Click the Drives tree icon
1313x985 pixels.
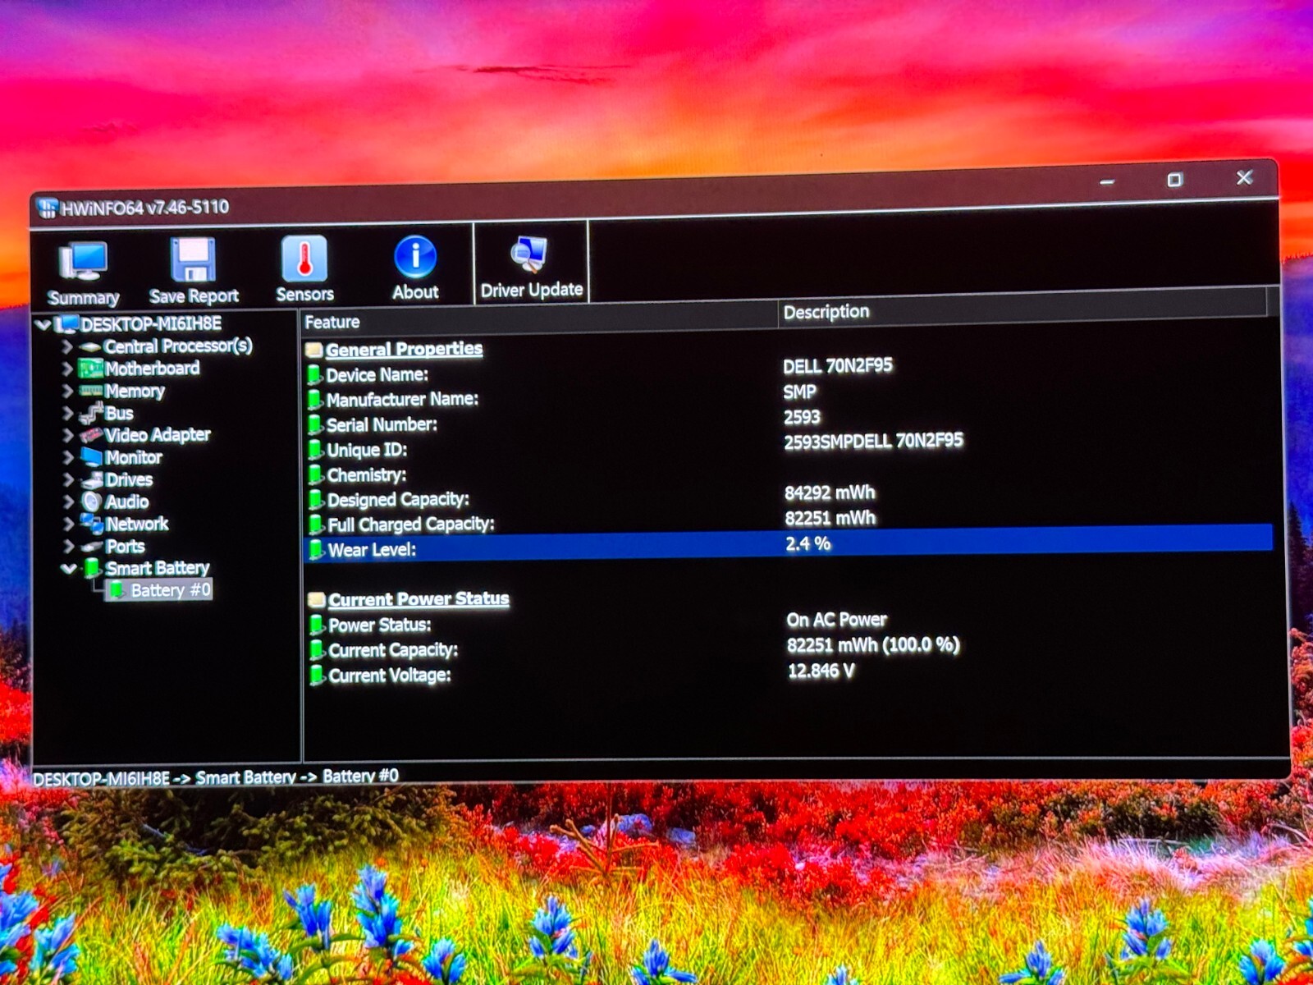pos(92,480)
